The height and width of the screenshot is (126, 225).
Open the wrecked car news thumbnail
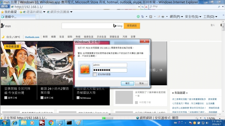tap(55, 63)
